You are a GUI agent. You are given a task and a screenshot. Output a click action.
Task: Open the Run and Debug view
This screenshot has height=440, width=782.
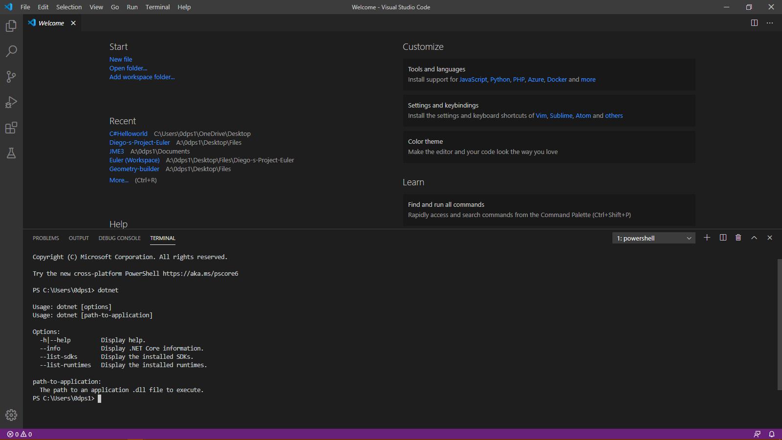(x=11, y=102)
